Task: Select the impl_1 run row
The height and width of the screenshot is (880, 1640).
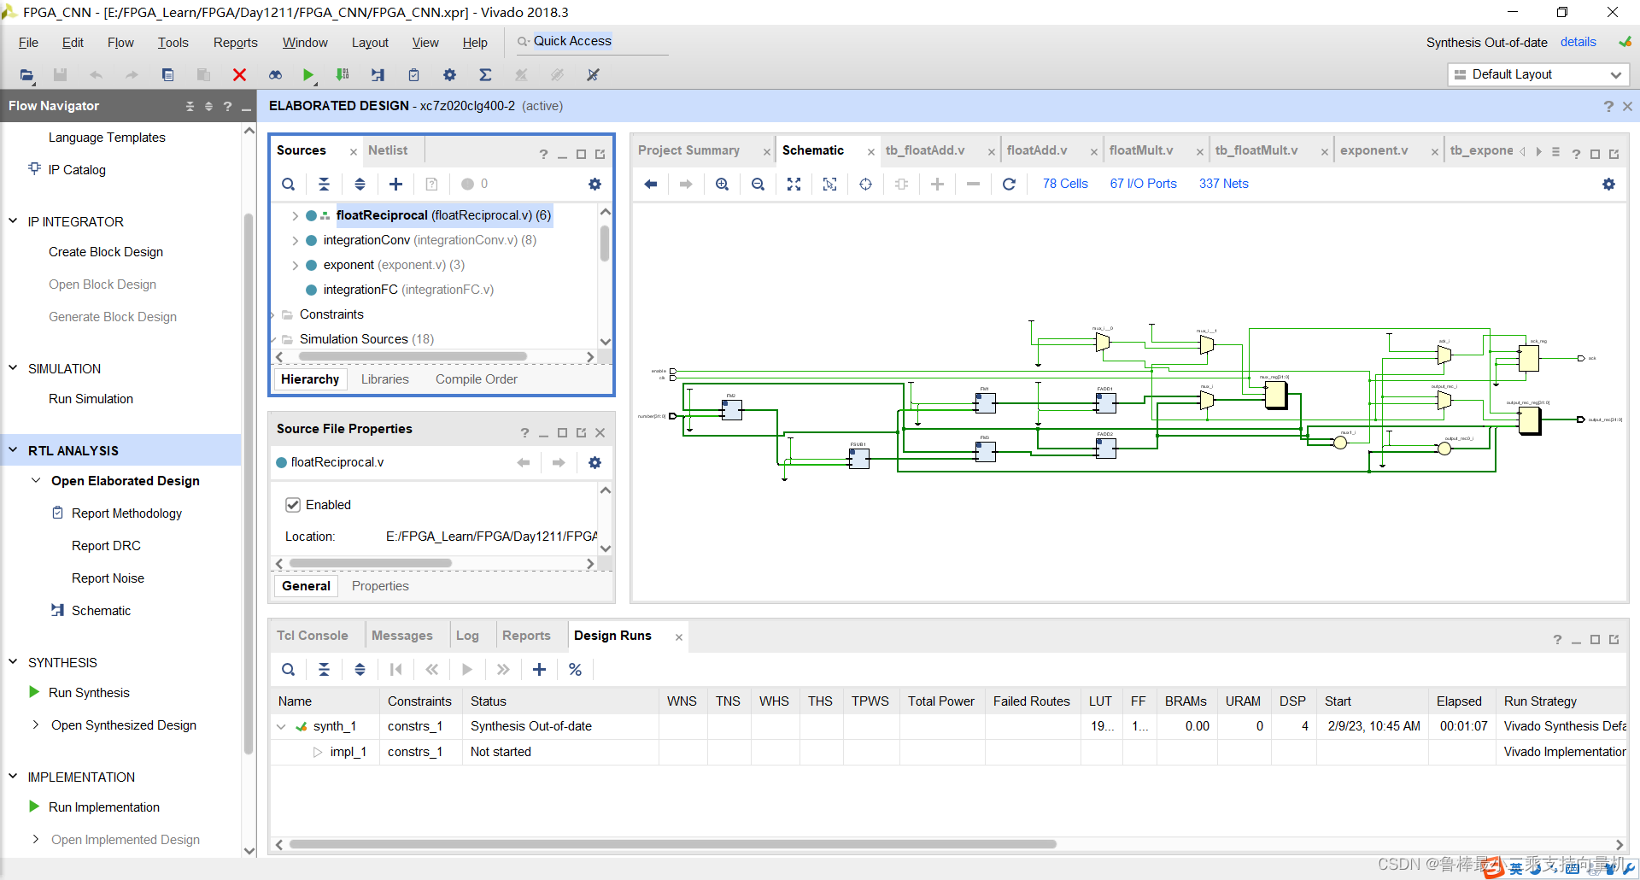Action: [x=948, y=752]
